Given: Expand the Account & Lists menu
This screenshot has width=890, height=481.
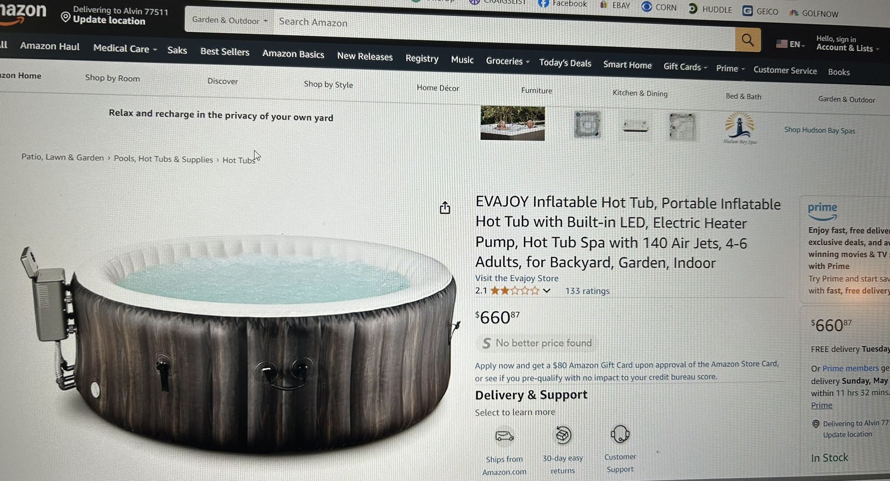Looking at the screenshot, I should click(x=847, y=44).
